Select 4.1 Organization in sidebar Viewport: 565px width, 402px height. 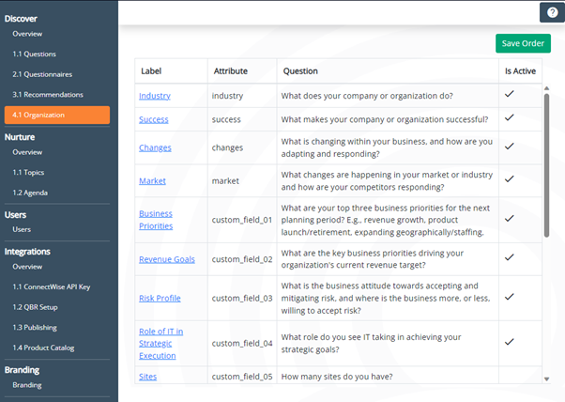tap(57, 115)
